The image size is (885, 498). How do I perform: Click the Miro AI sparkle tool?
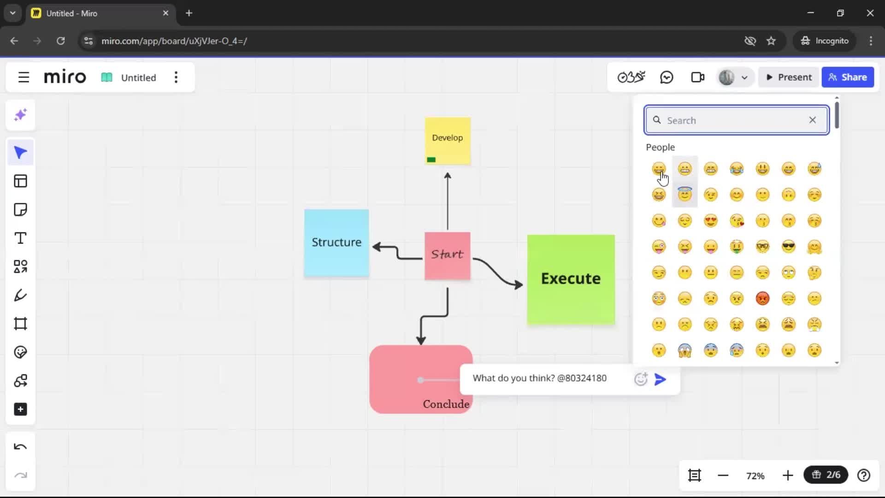point(20,115)
